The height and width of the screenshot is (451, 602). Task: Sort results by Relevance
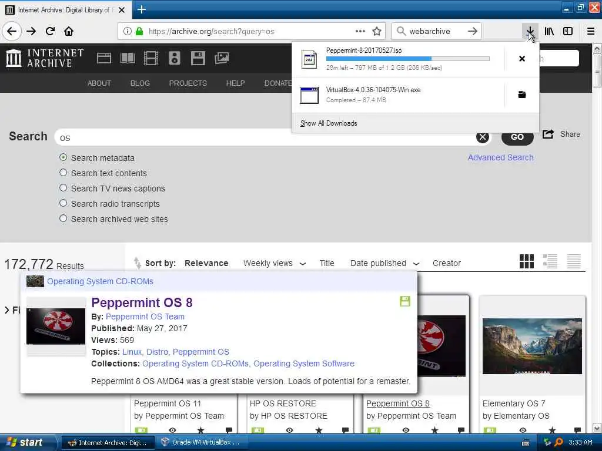click(206, 263)
